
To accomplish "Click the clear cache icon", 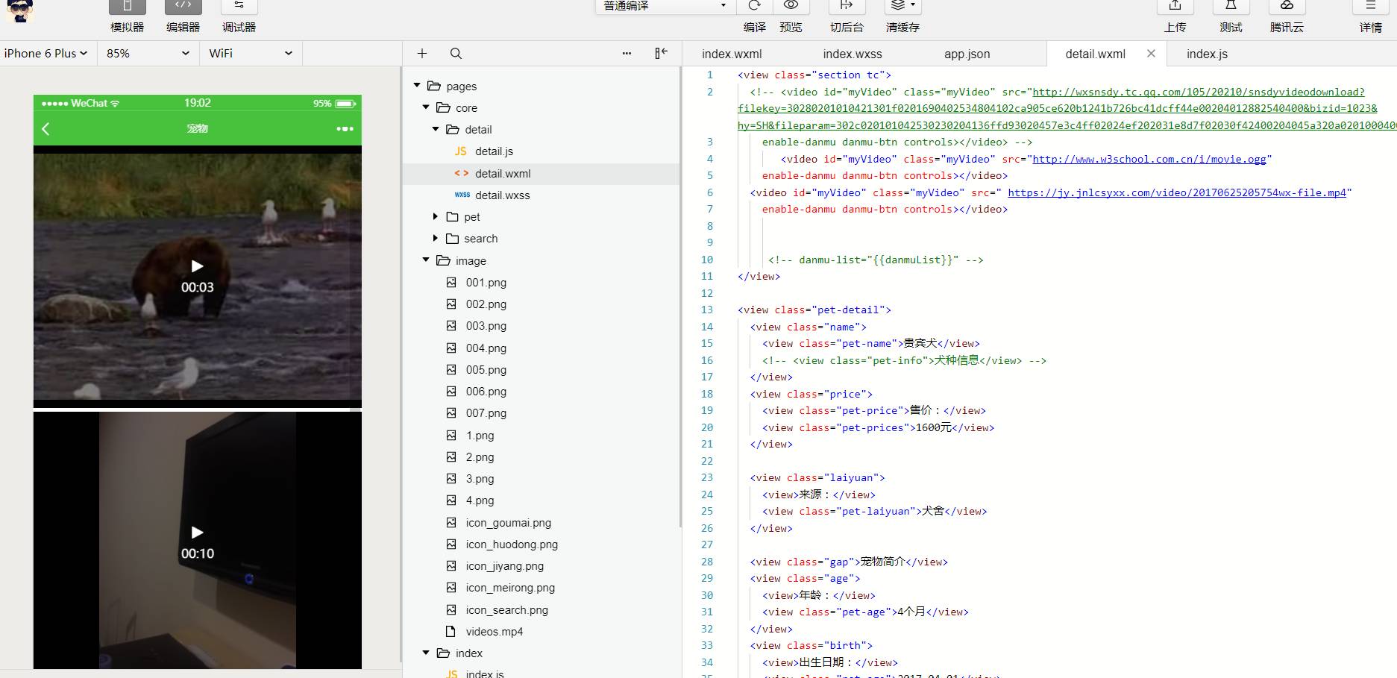I will pos(902,7).
